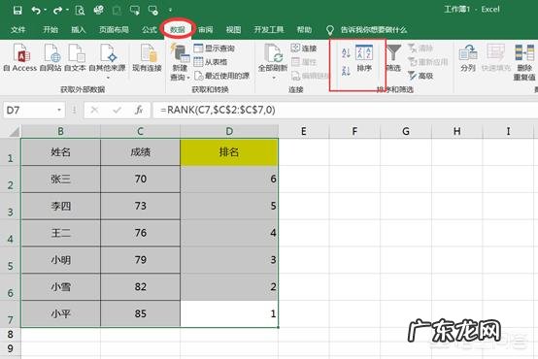The image size is (538, 359).
Task: Select column B header
Action: (61, 131)
